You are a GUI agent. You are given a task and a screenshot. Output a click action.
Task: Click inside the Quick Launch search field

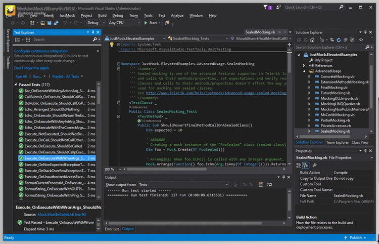[312, 7]
